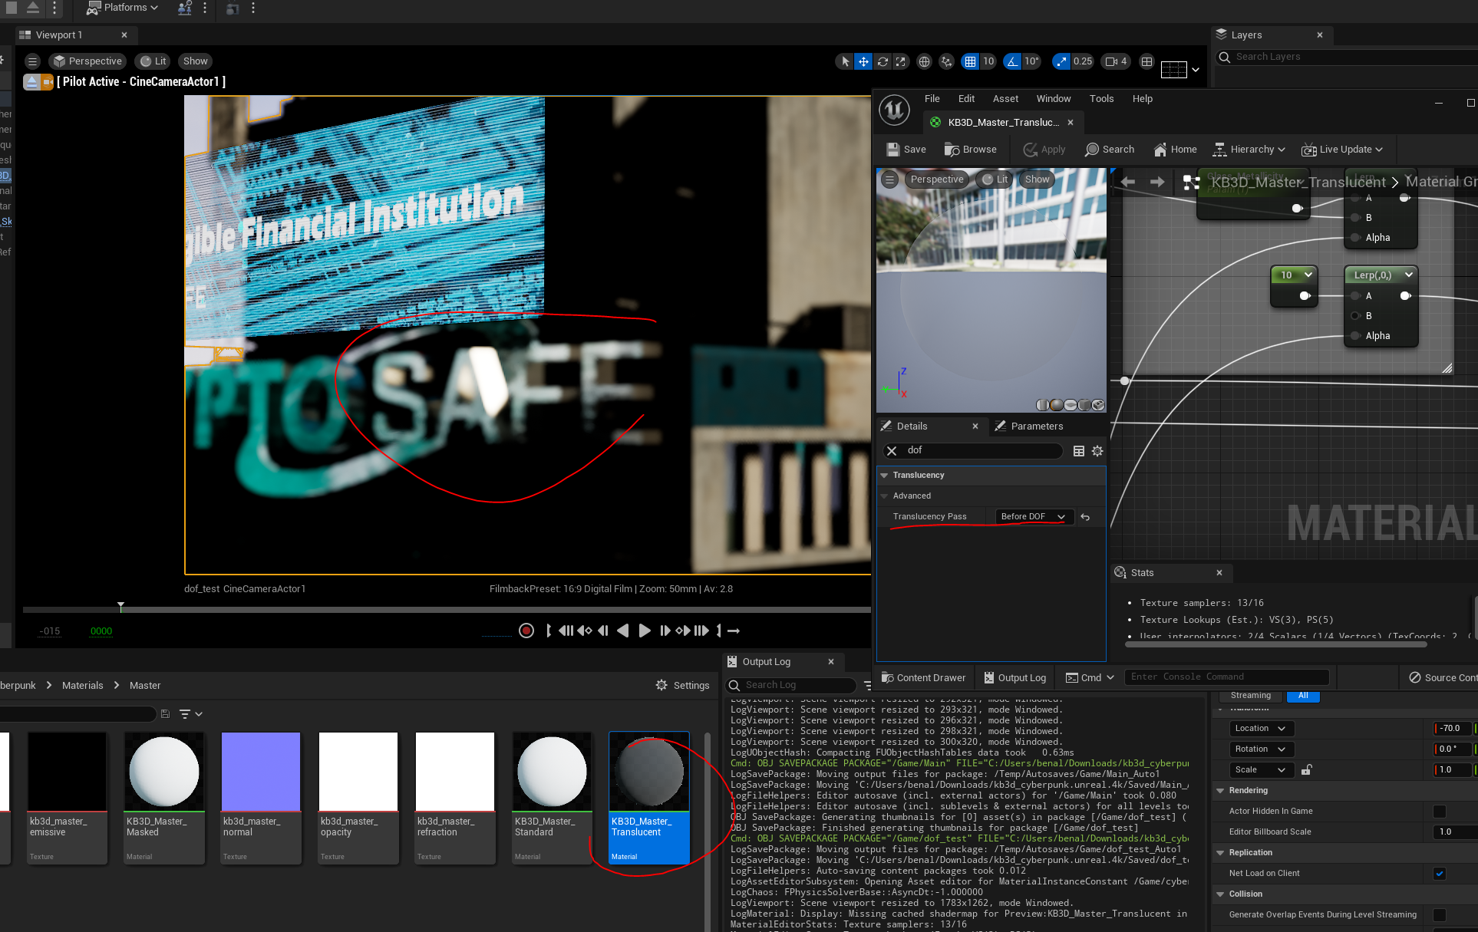This screenshot has width=1478, height=932.
Task: Open the Details property matrix grid icon
Action: [x=1079, y=451]
